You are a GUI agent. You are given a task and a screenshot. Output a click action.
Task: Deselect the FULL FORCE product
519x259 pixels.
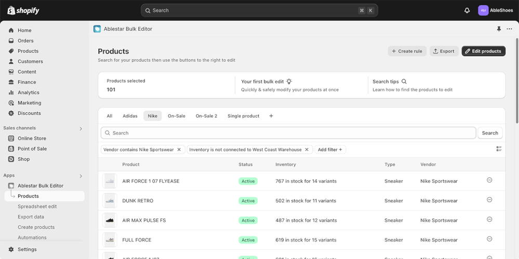click(x=489, y=239)
